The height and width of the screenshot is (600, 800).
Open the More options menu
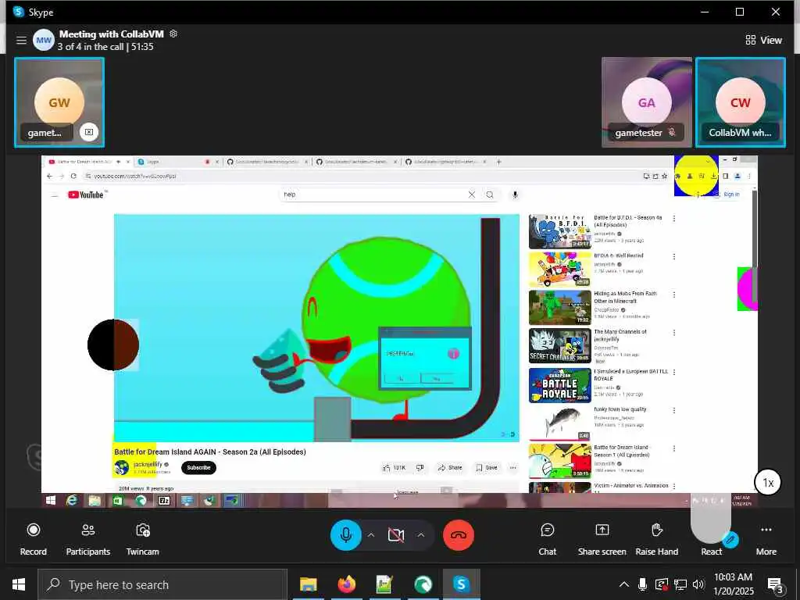tap(766, 539)
